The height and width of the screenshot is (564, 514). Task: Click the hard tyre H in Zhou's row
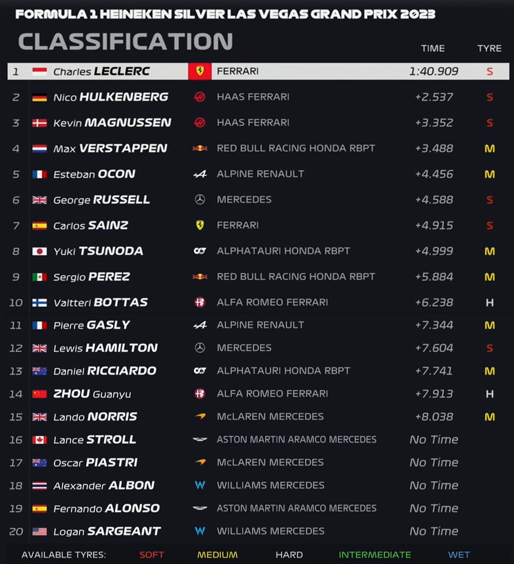click(490, 394)
